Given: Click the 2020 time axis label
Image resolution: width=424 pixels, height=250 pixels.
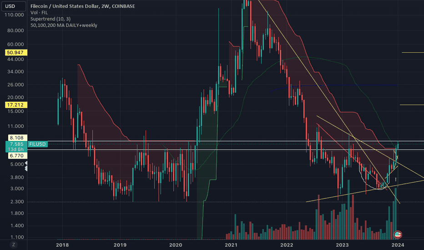Looking at the screenshot, I should coord(176,245).
